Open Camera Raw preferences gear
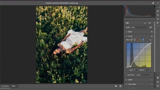Screen dimensions: 160x90 (153, 3)
